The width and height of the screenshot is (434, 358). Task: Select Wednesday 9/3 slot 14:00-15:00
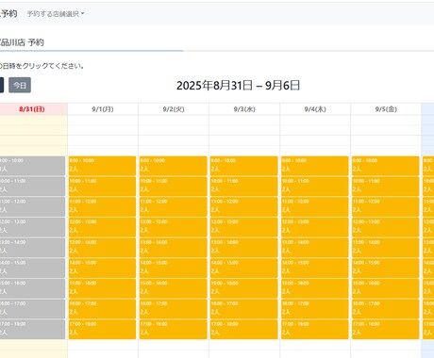pos(244,268)
